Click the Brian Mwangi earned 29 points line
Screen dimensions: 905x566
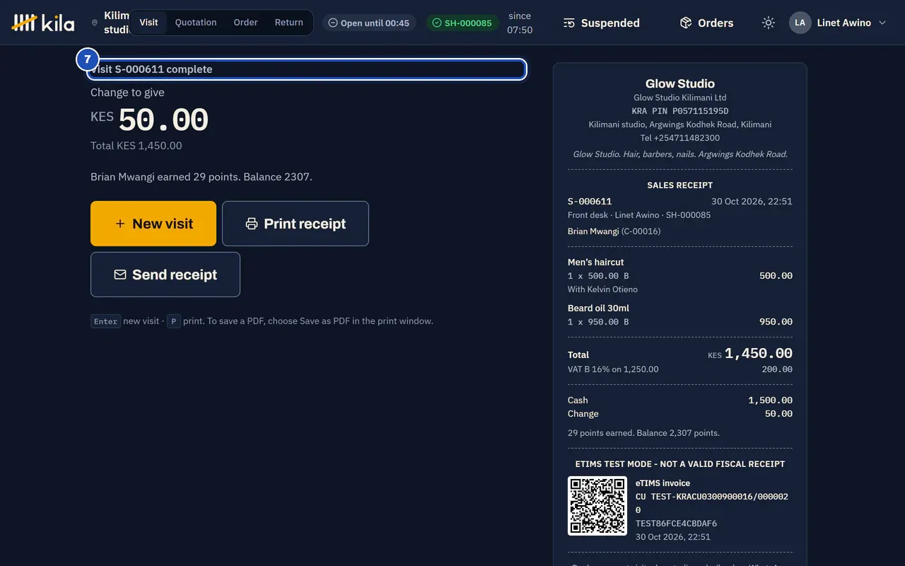(x=202, y=177)
